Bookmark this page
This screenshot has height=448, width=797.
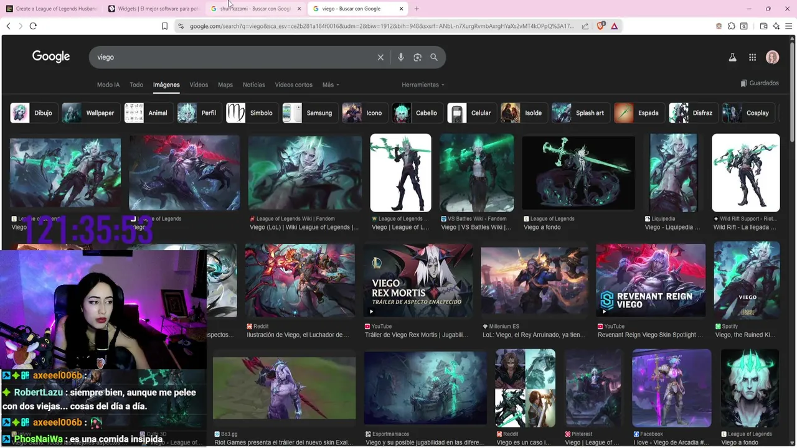(164, 26)
